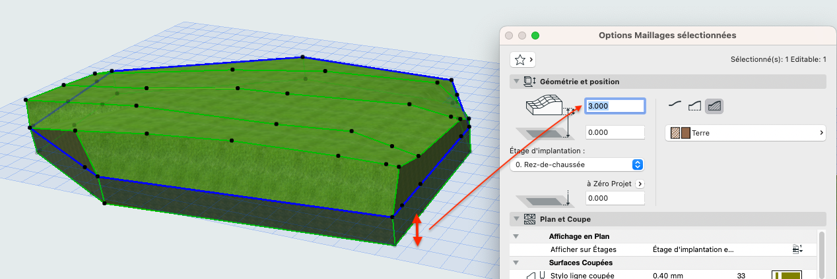Collapse the Affichage en Plan group
Viewport: 837px width, 279px height.
516,236
